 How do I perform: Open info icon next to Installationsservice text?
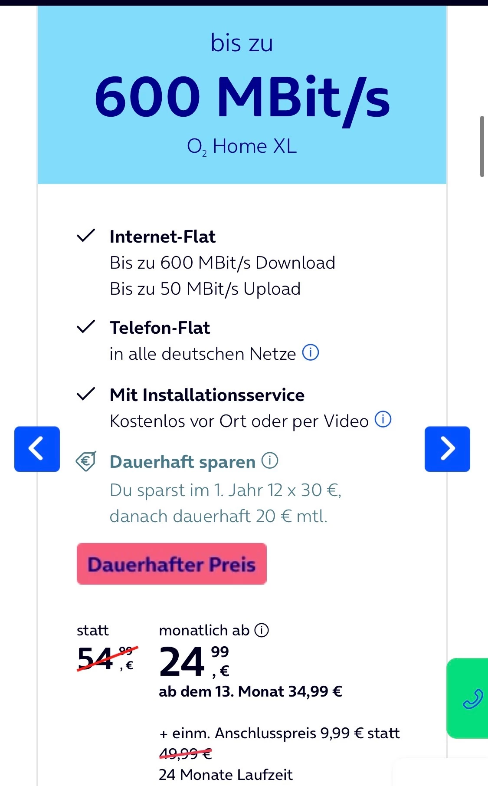(x=383, y=419)
